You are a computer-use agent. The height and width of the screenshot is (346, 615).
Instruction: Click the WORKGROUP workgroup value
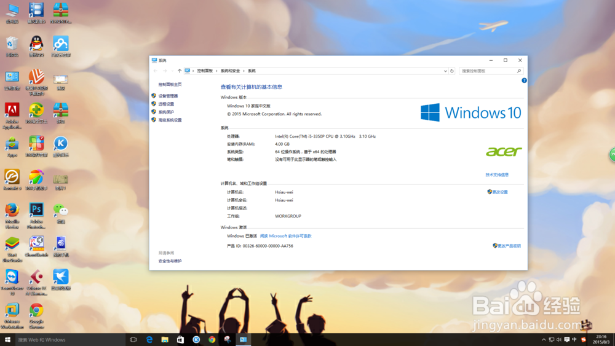point(288,216)
